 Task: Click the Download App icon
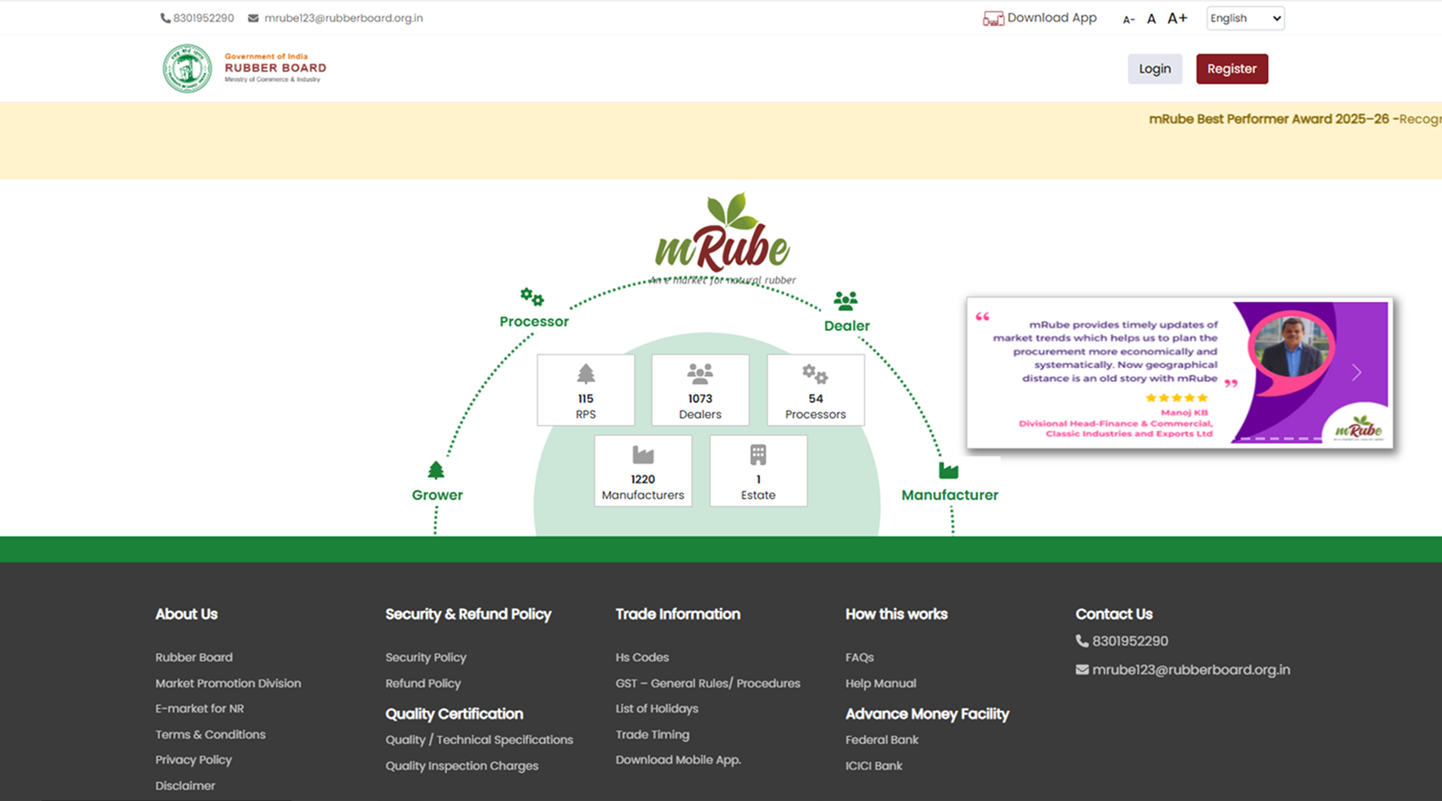[x=993, y=18]
